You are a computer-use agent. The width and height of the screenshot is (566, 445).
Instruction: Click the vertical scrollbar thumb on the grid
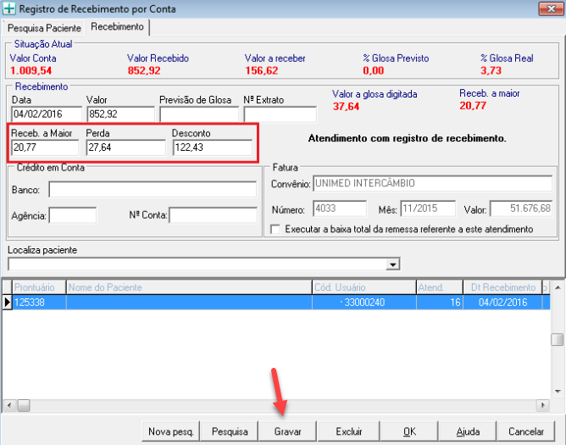point(558,340)
